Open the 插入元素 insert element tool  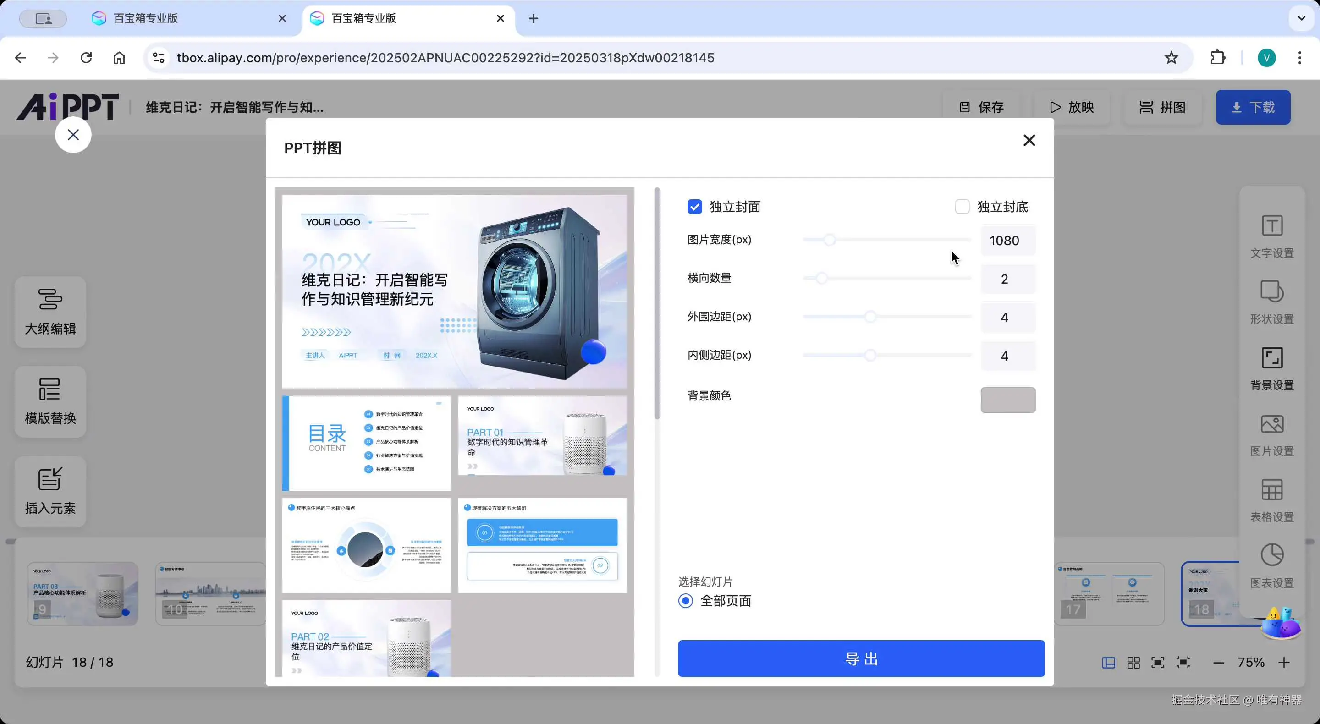pos(50,491)
